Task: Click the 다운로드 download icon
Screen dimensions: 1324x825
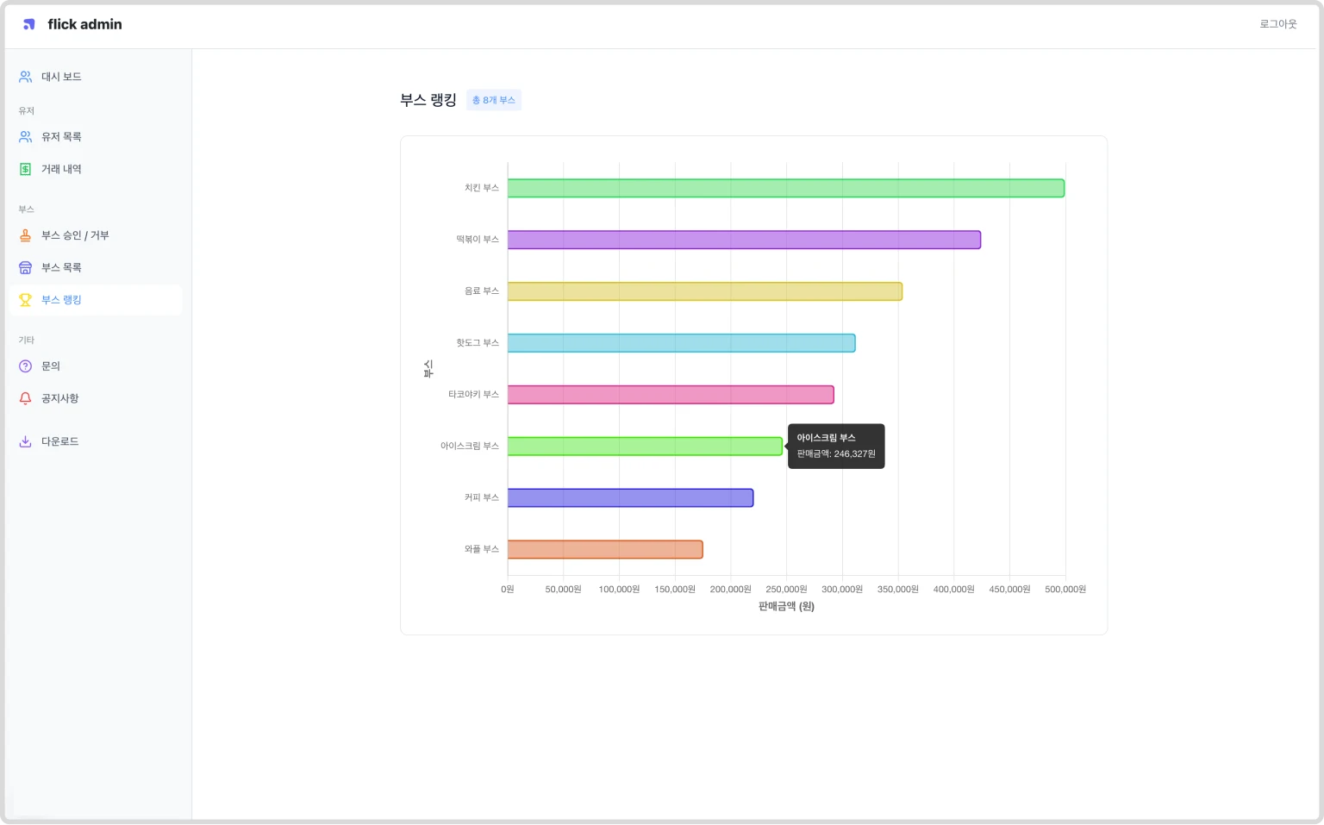Action: 26,441
